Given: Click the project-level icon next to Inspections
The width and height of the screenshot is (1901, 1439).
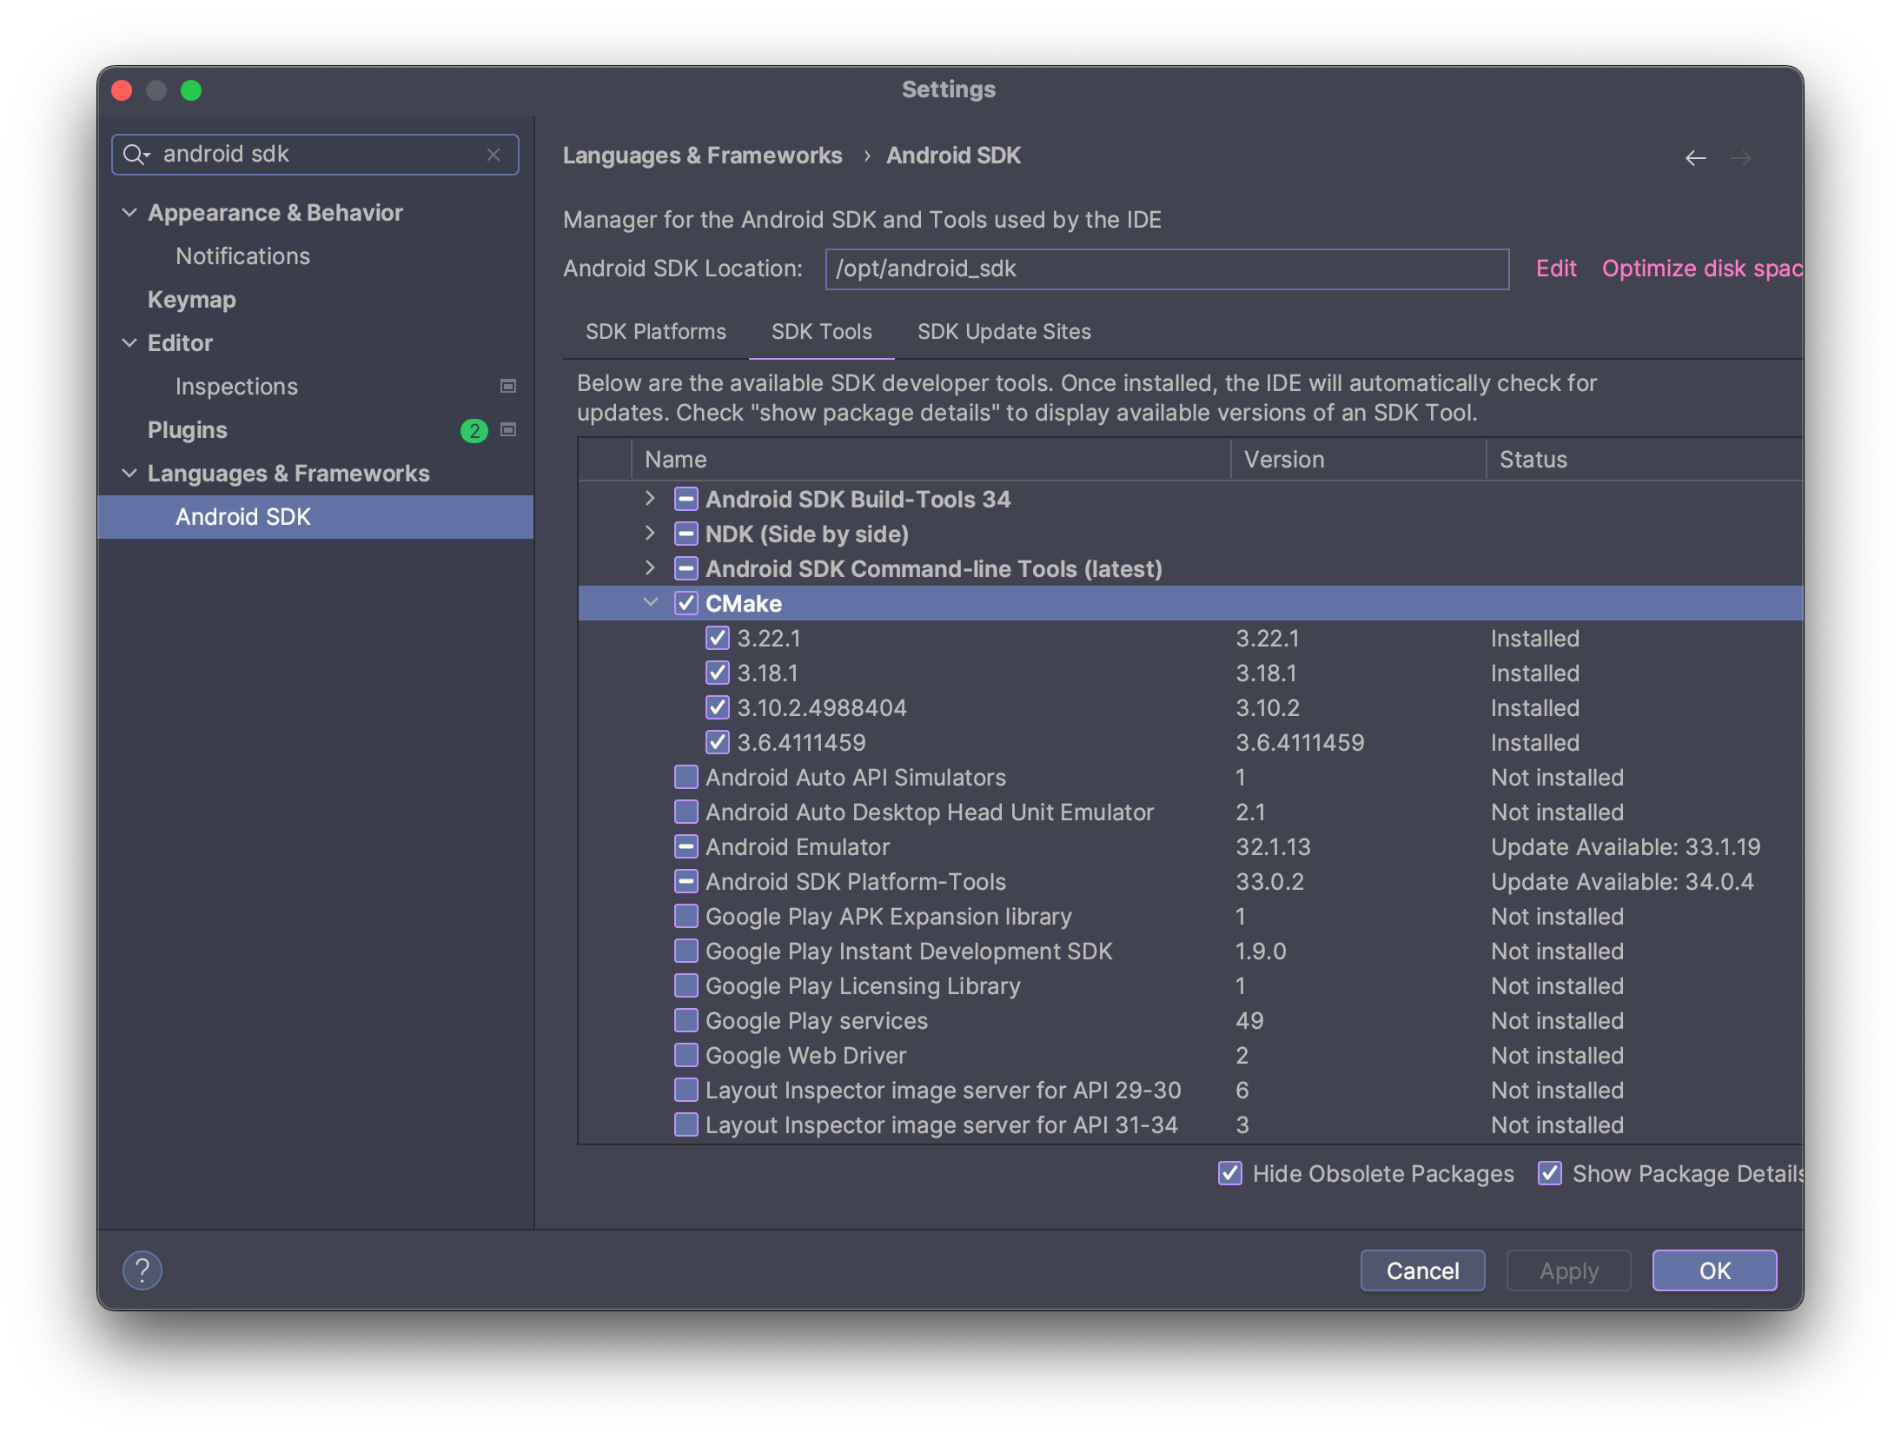Looking at the screenshot, I should (508, 386).
